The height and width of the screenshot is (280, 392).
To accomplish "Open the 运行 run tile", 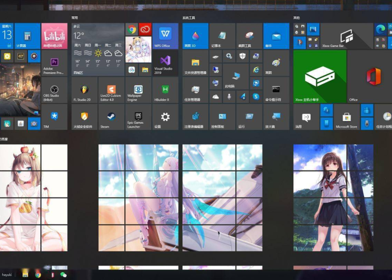I will tap(250, 117).
